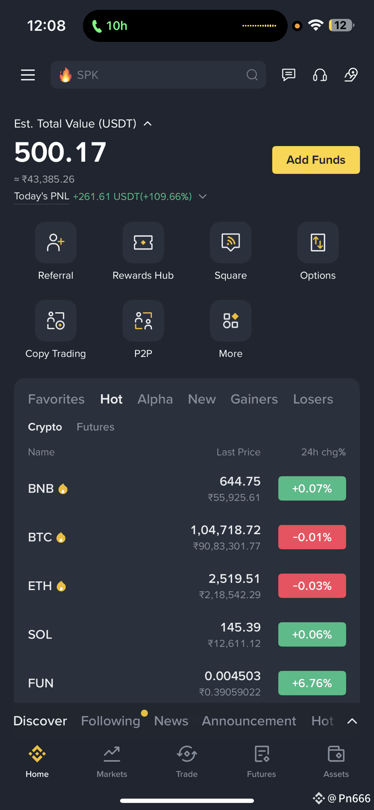Tap the Add Funds button
Viewport: 374px width, 810px height.
point(316,160)
